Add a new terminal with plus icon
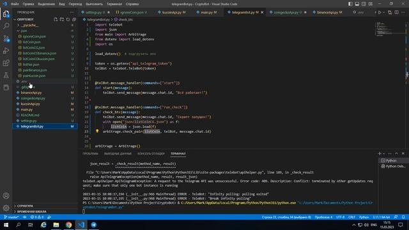Viewport: 409px width, 230px height. (x=380, y=153)
